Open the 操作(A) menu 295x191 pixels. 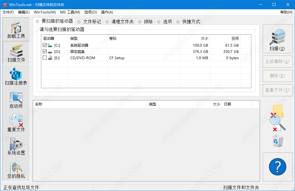coord(107,12)
